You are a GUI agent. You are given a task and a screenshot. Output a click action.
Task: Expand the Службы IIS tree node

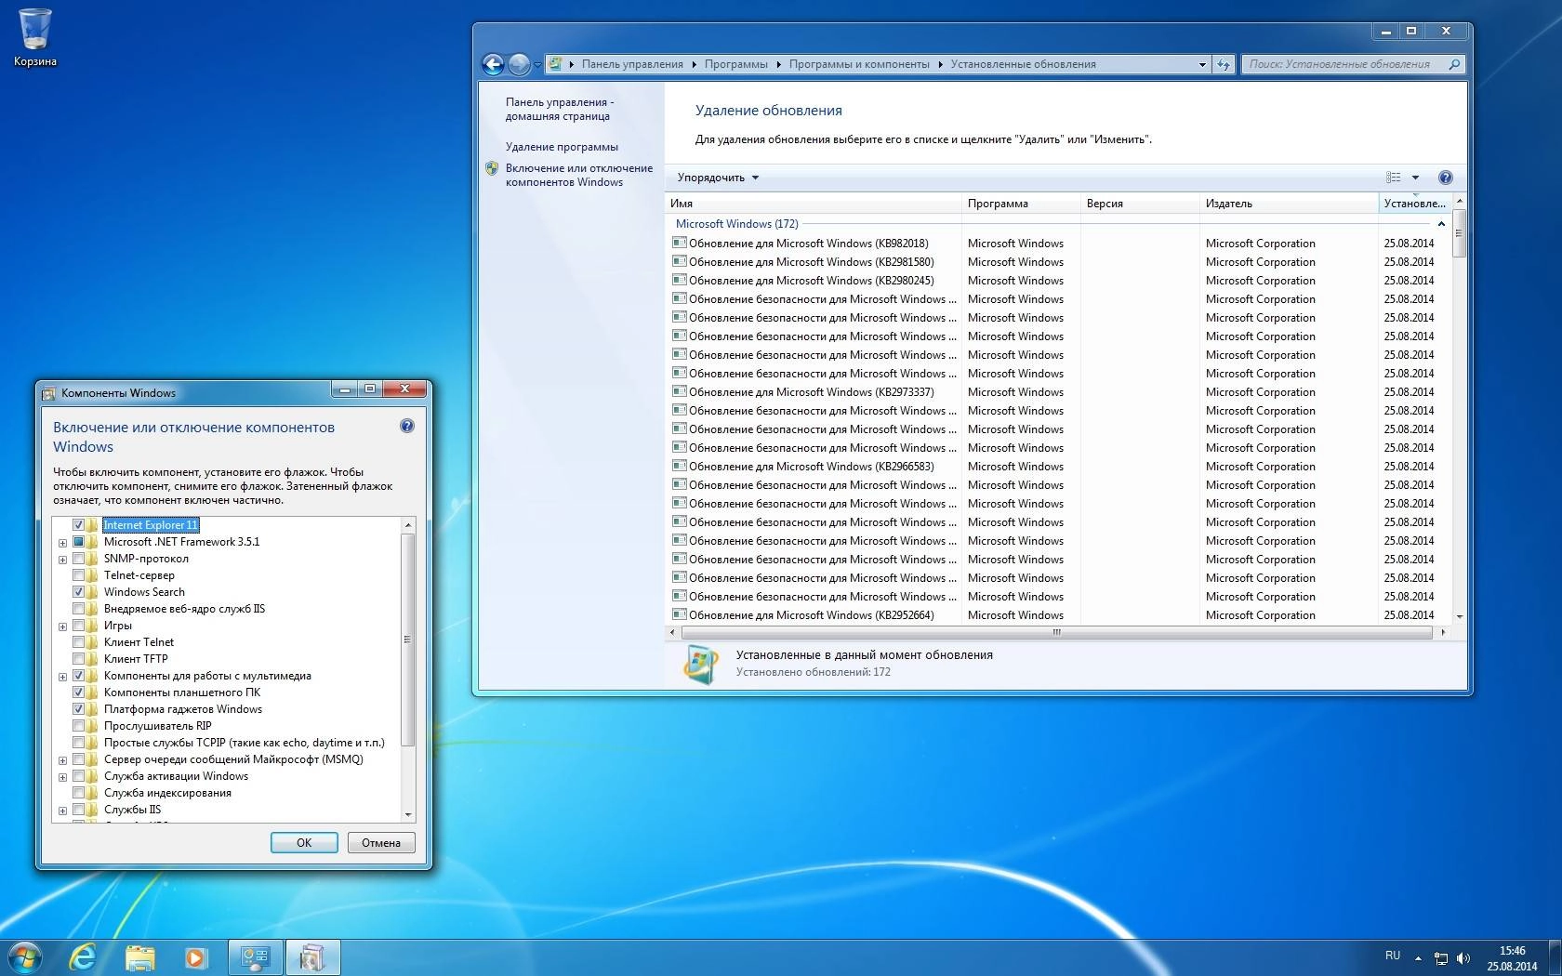(62, 811)
